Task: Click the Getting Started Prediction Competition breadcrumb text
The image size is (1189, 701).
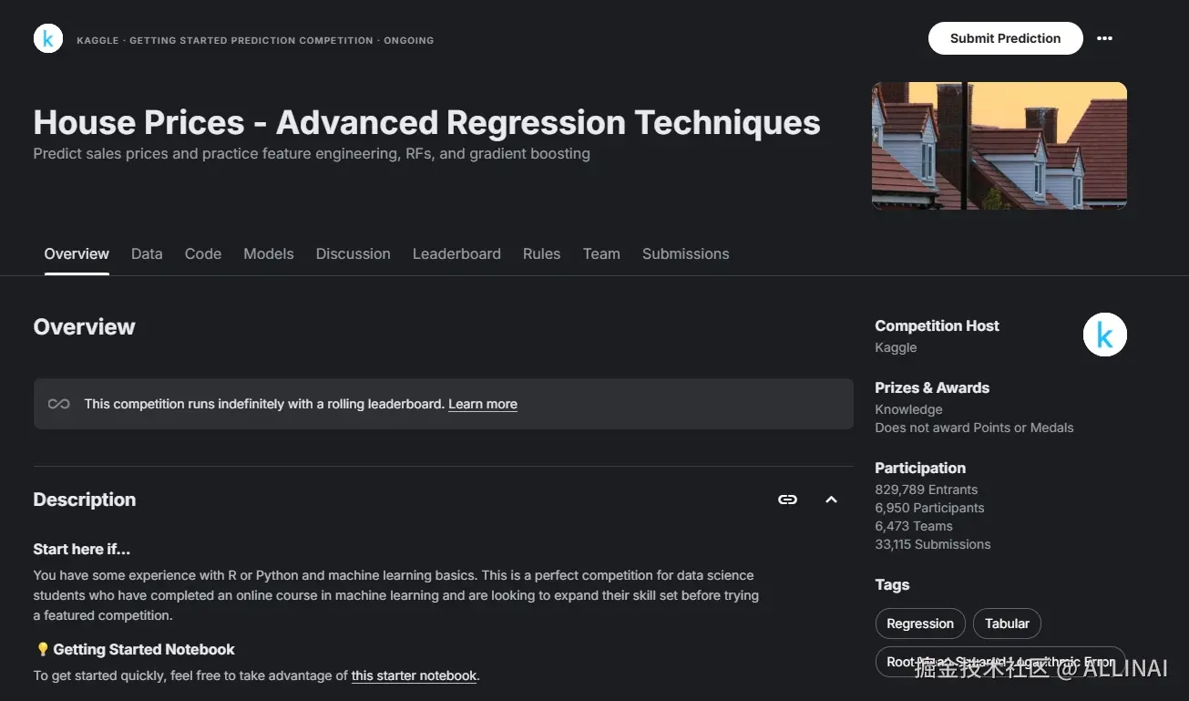Action: pos(251,40)
